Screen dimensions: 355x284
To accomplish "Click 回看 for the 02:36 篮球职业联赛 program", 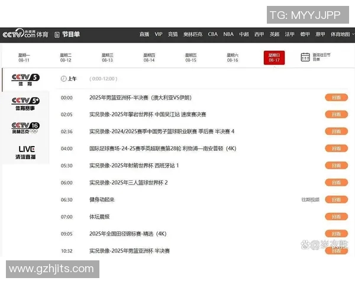I will pyautogui.click(x=337, y=131).
